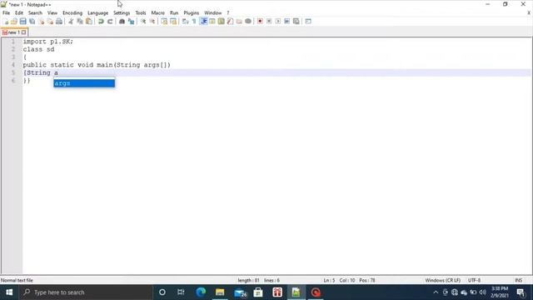Click Normal text file status label

[17, 280]
